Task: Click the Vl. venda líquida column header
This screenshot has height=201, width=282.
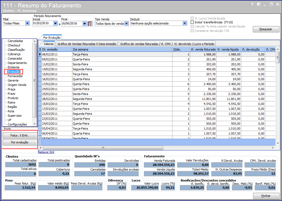Action: click(229, 49)
